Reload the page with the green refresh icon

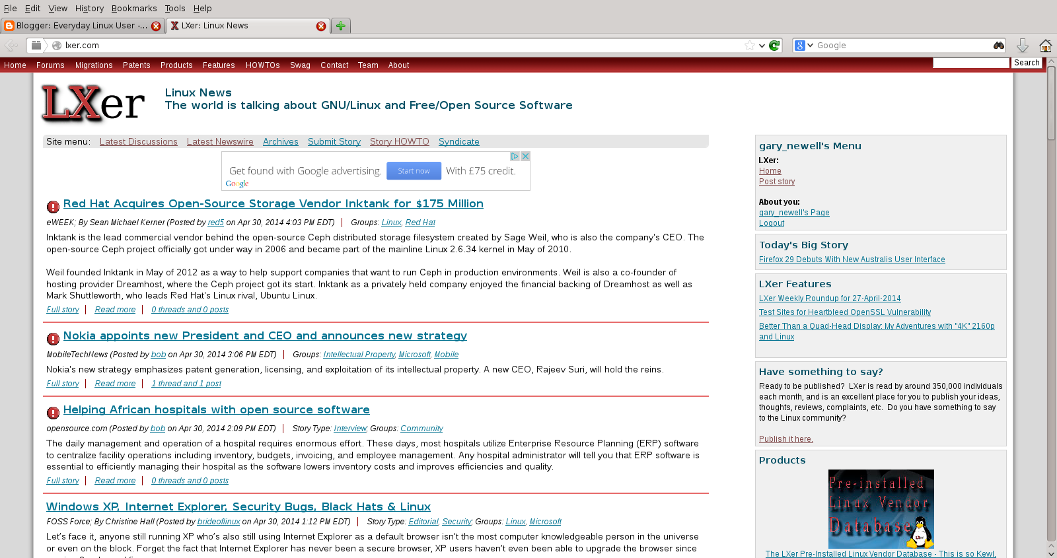774,46
